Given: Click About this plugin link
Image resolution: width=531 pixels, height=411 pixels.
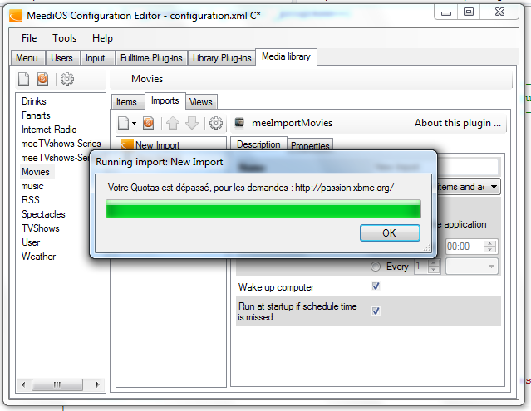Looking at the screenshot, I should tap(458, 123).
